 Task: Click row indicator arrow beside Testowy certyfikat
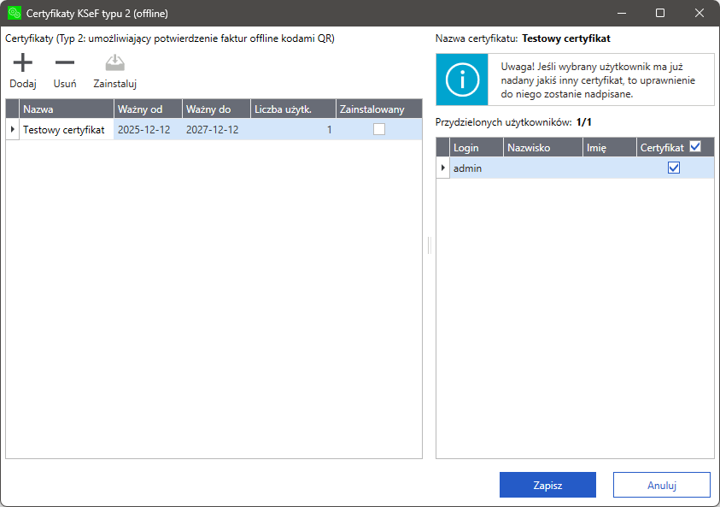click(12, 130)
